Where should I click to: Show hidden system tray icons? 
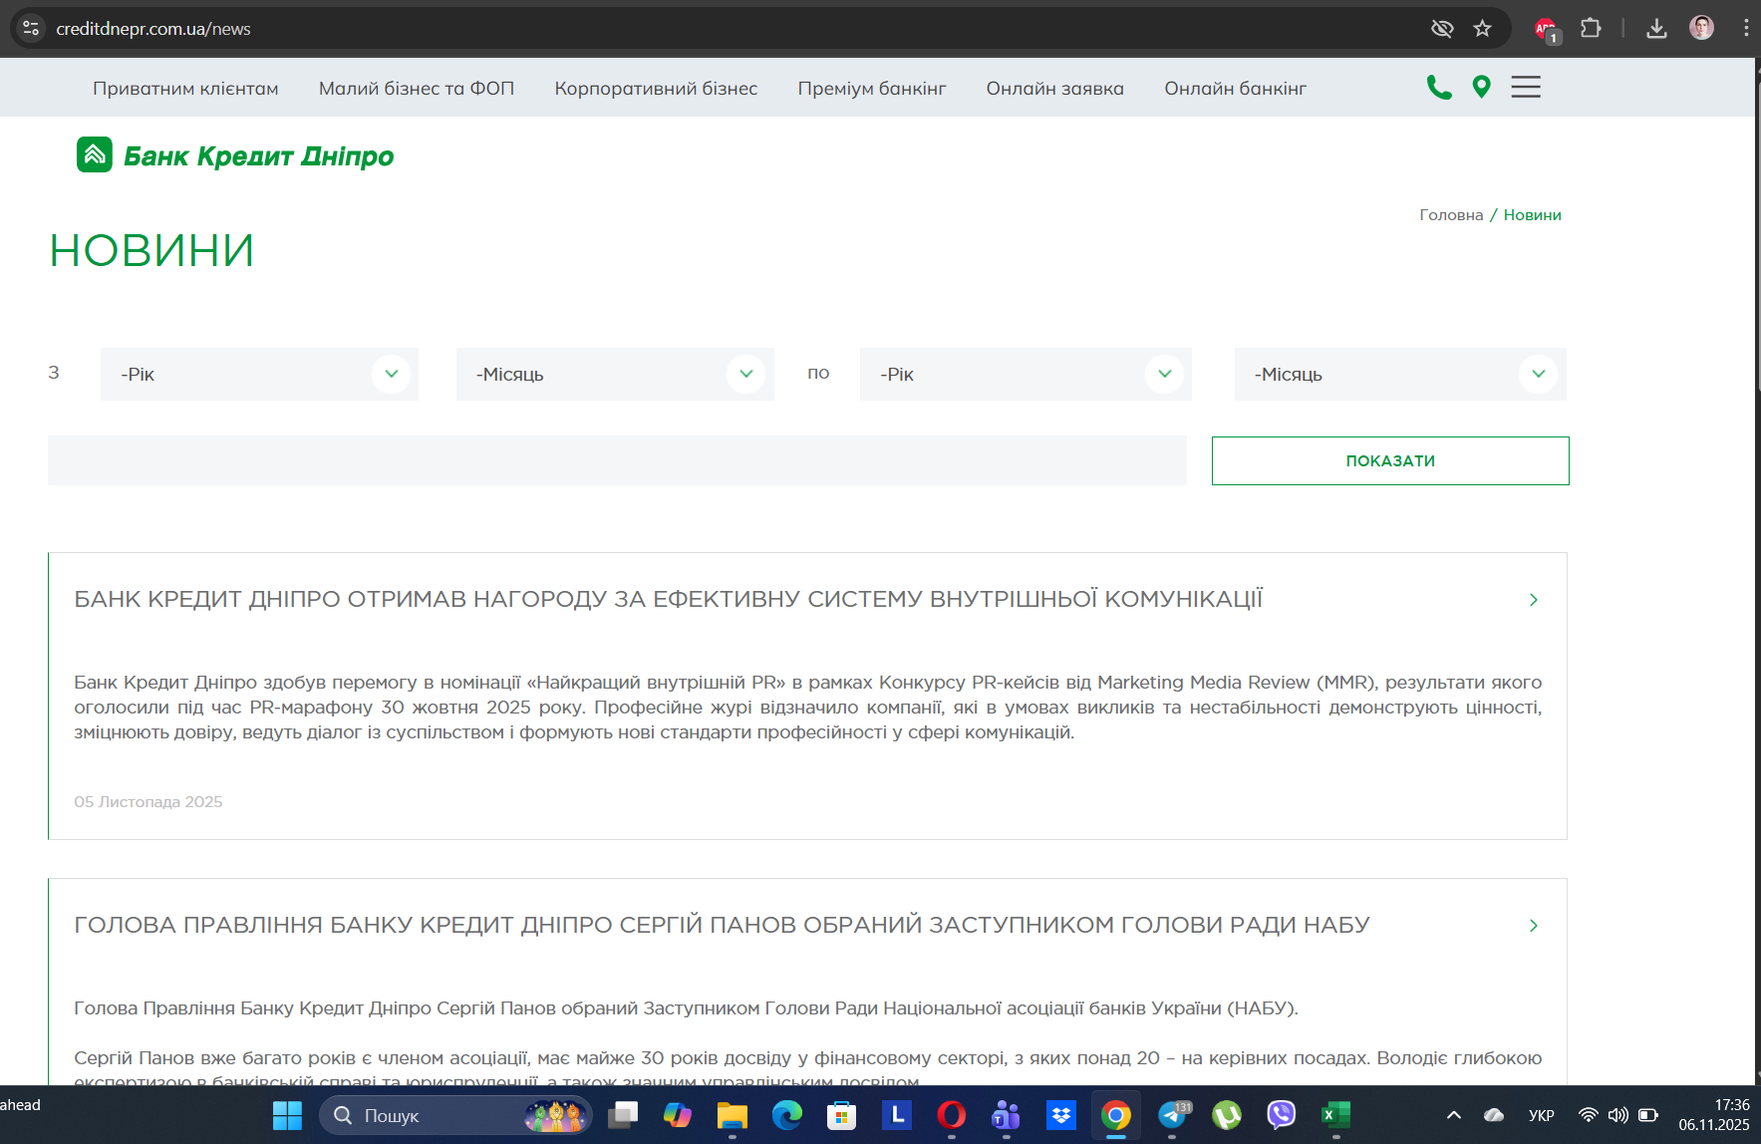[x=1454, y=1115]
